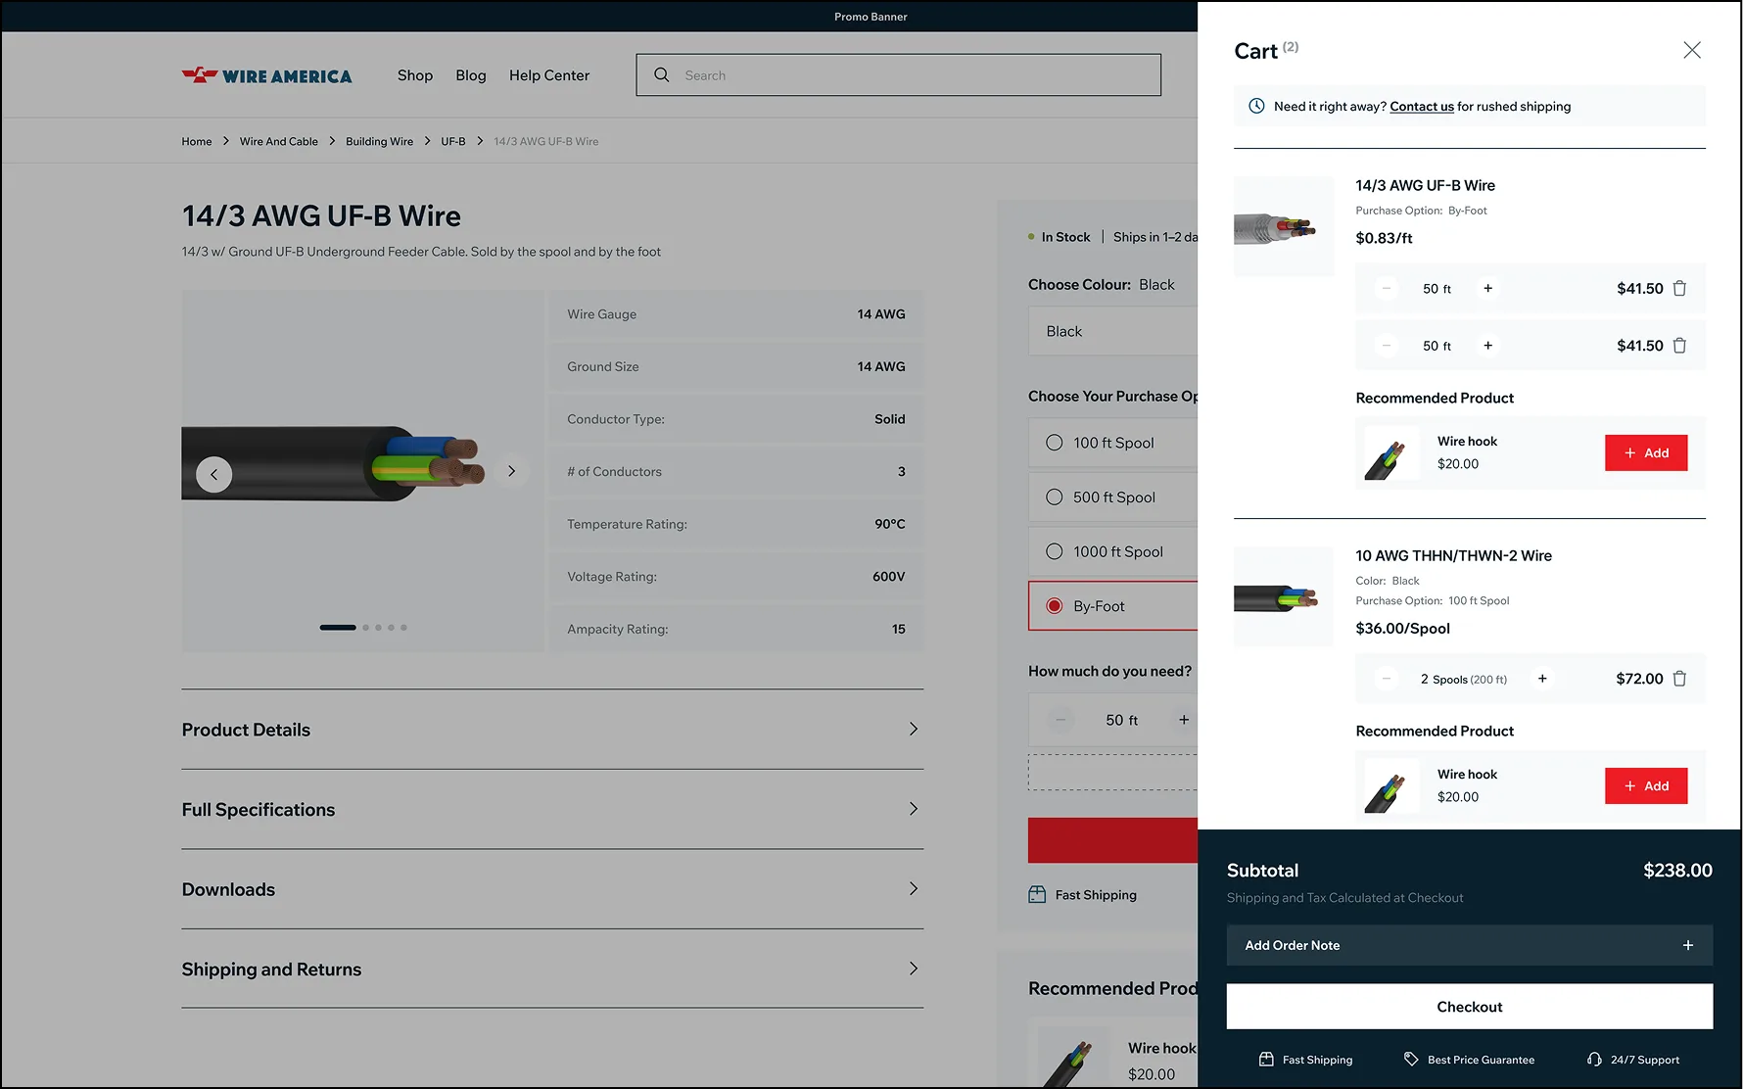This screenshot has height=1089, width=1743.
Task: Increase the 2 Spools quantity
Action: click(1542, 678)
